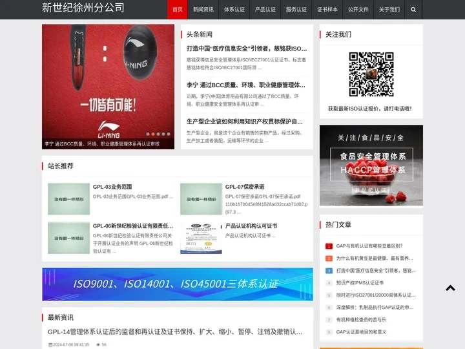
Task: Open GPL-07保密承诺 article title
Action: tap(245, 187)
